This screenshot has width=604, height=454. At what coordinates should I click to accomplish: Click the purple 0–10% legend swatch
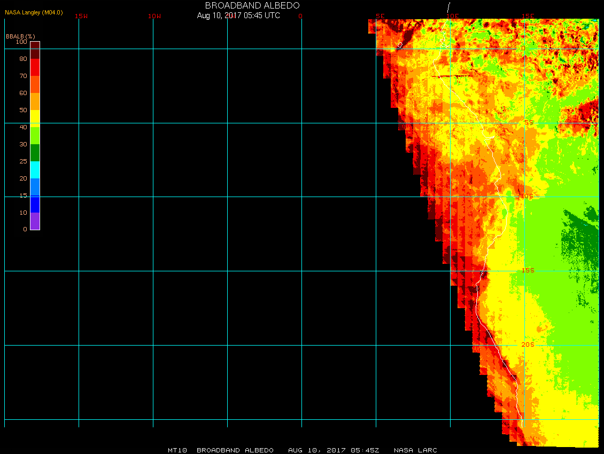click(x=35, y=221)
